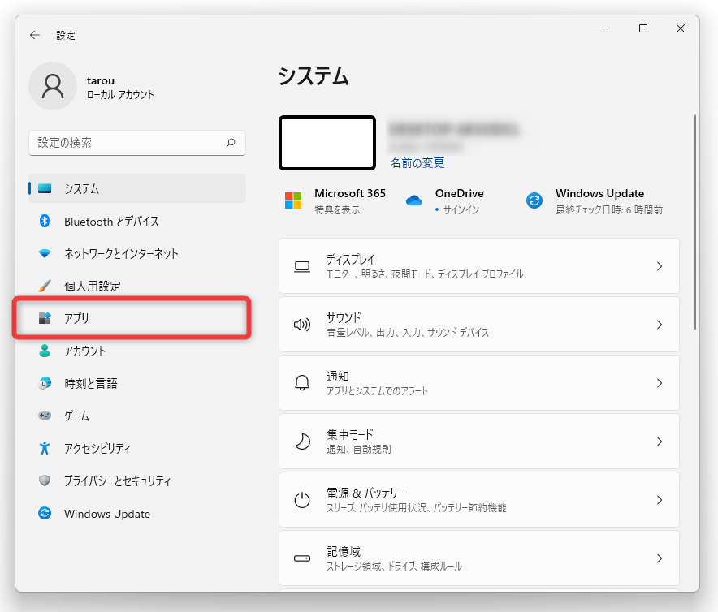Image resolution: width=718 pixels, height=612 pixels.
Task: Click the アプリ sidebar icon
Action: coord(45,317)
